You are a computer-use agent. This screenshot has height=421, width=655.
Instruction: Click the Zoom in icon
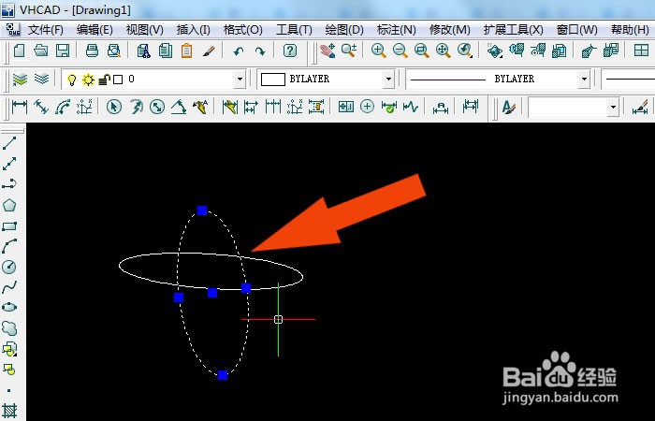378,51
